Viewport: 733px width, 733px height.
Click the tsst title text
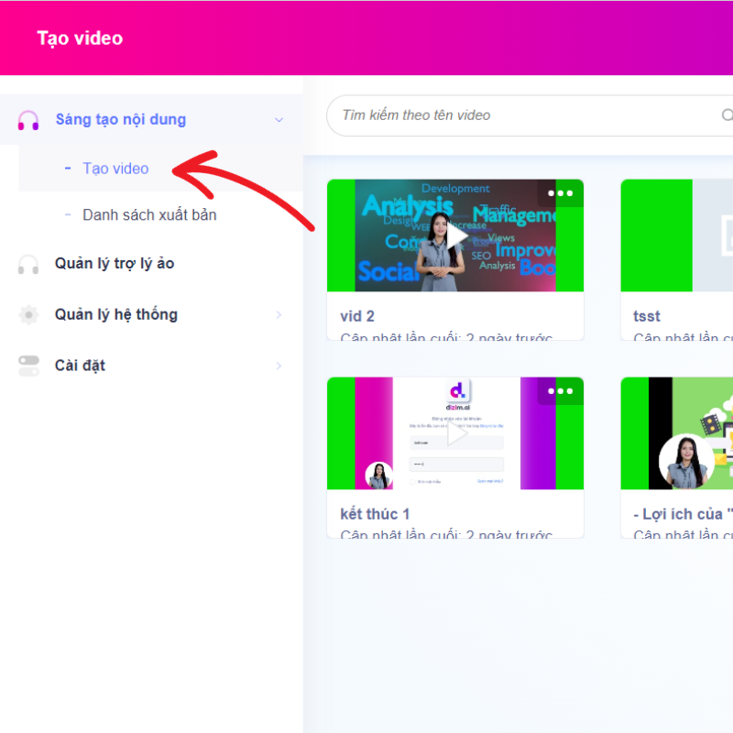pos(647,316)
